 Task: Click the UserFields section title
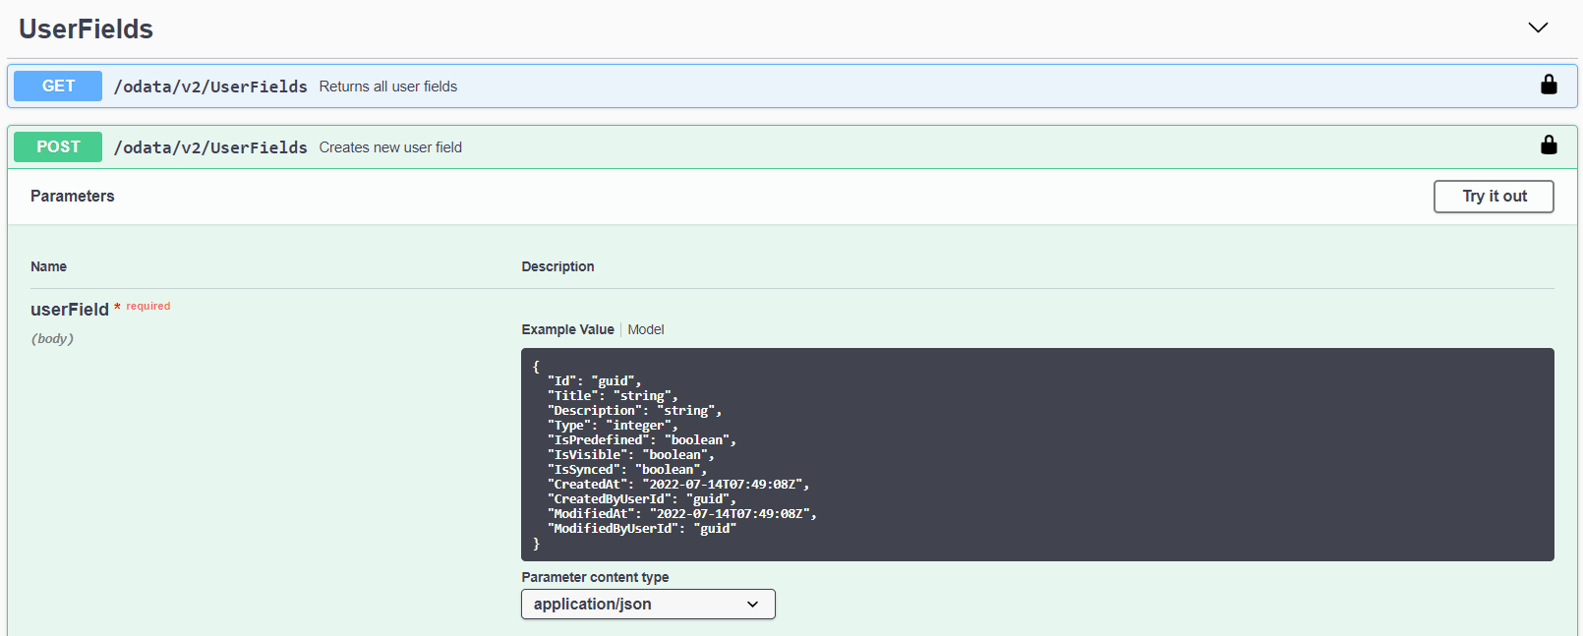pos(87,29)
